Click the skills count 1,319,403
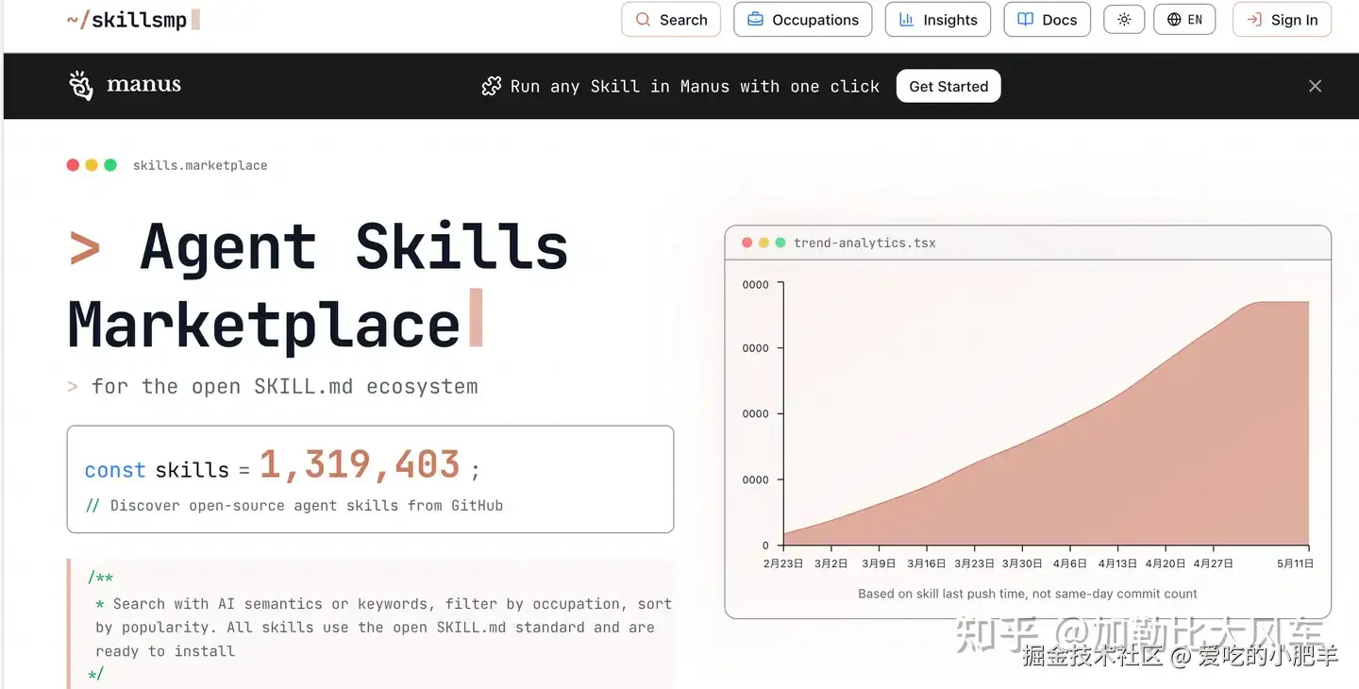The image size is (1359, 689). (360, 464)
